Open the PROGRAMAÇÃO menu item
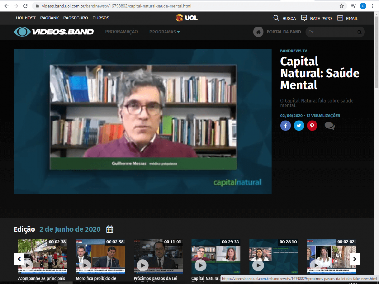This screenshot has height=284, width=379. tap(122, 32)
